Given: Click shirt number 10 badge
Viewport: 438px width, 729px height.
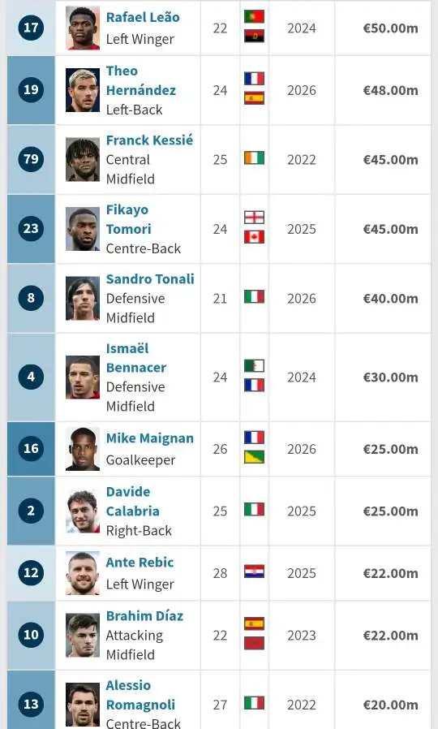Looking at the screenshot, I should pyautogui.click(x=31, y=635).
